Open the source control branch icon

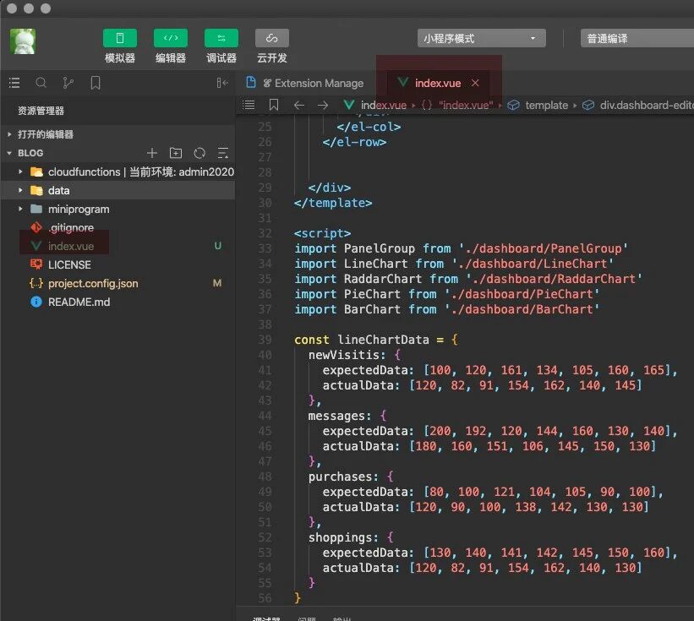[68, 83]
